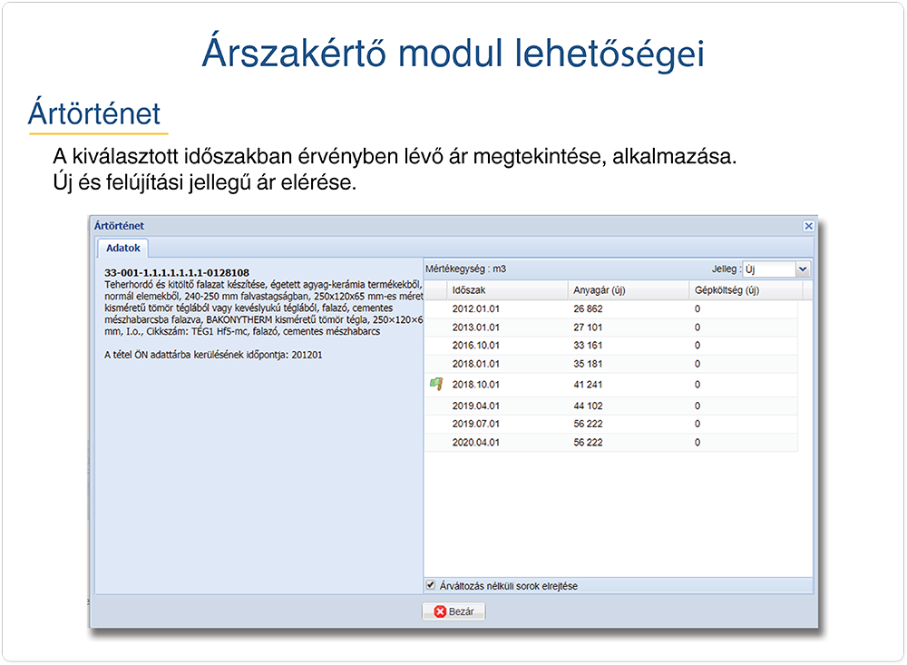This screenshot has width=907, height=665.
Task: Click the price value 41 241
Action: click(588, 385)
